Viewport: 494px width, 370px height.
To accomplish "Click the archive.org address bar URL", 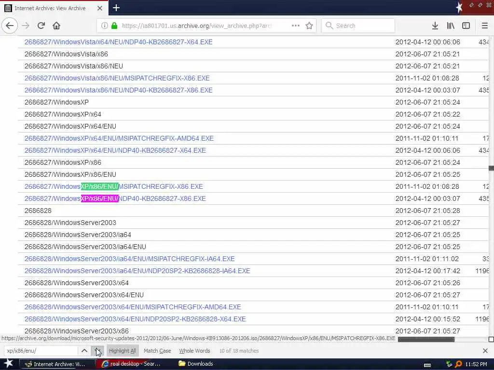I will (x=196, y=26).
